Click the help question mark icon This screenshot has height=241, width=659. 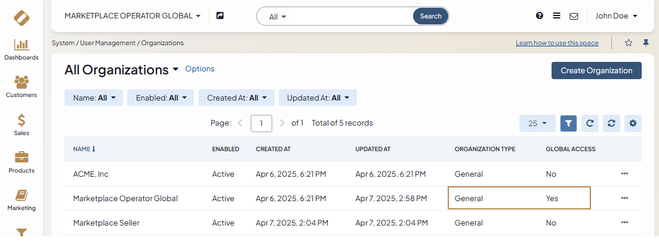point(540,16)
